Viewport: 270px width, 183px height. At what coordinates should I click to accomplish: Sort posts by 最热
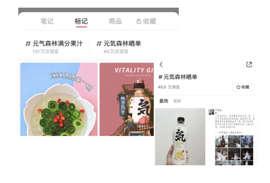click(x=164, y=101)
